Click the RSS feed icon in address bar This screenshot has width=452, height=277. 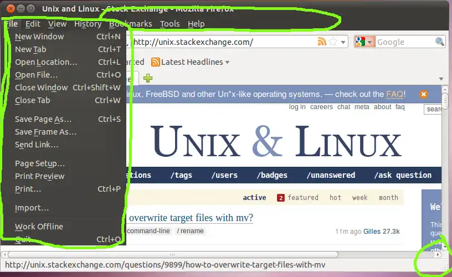322,42
